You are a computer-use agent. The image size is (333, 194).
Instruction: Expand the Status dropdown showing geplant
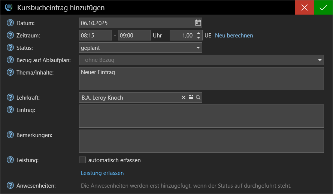point(198,48)
